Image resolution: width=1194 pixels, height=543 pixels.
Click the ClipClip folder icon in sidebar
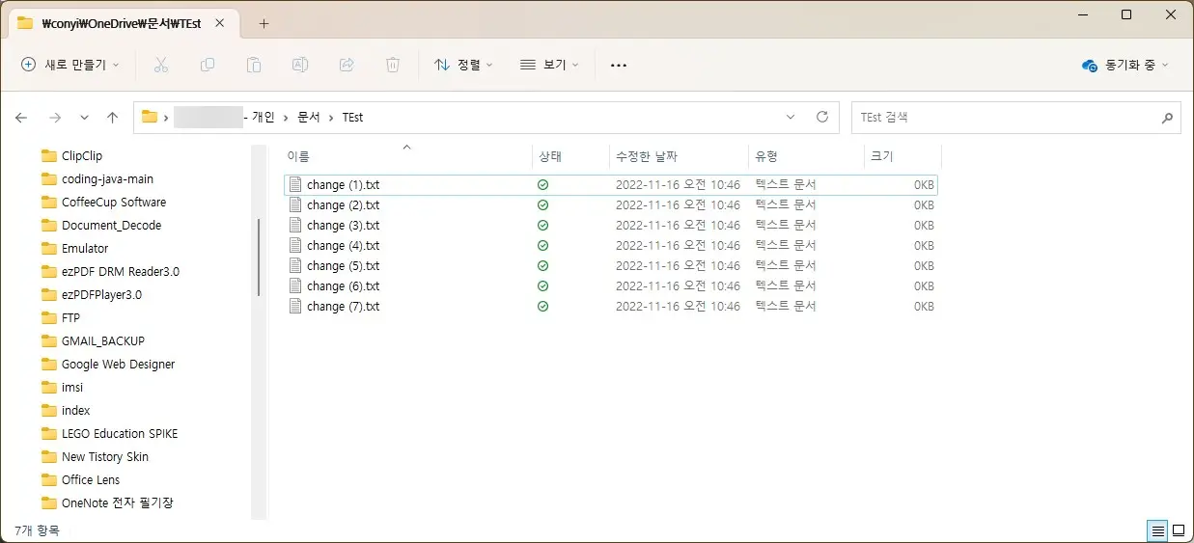(49, 155)
